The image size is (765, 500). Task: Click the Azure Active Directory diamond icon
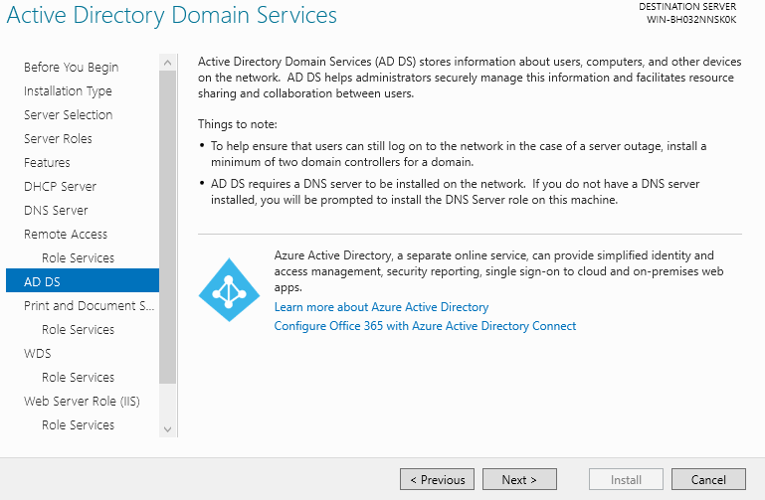click(229, 283)
